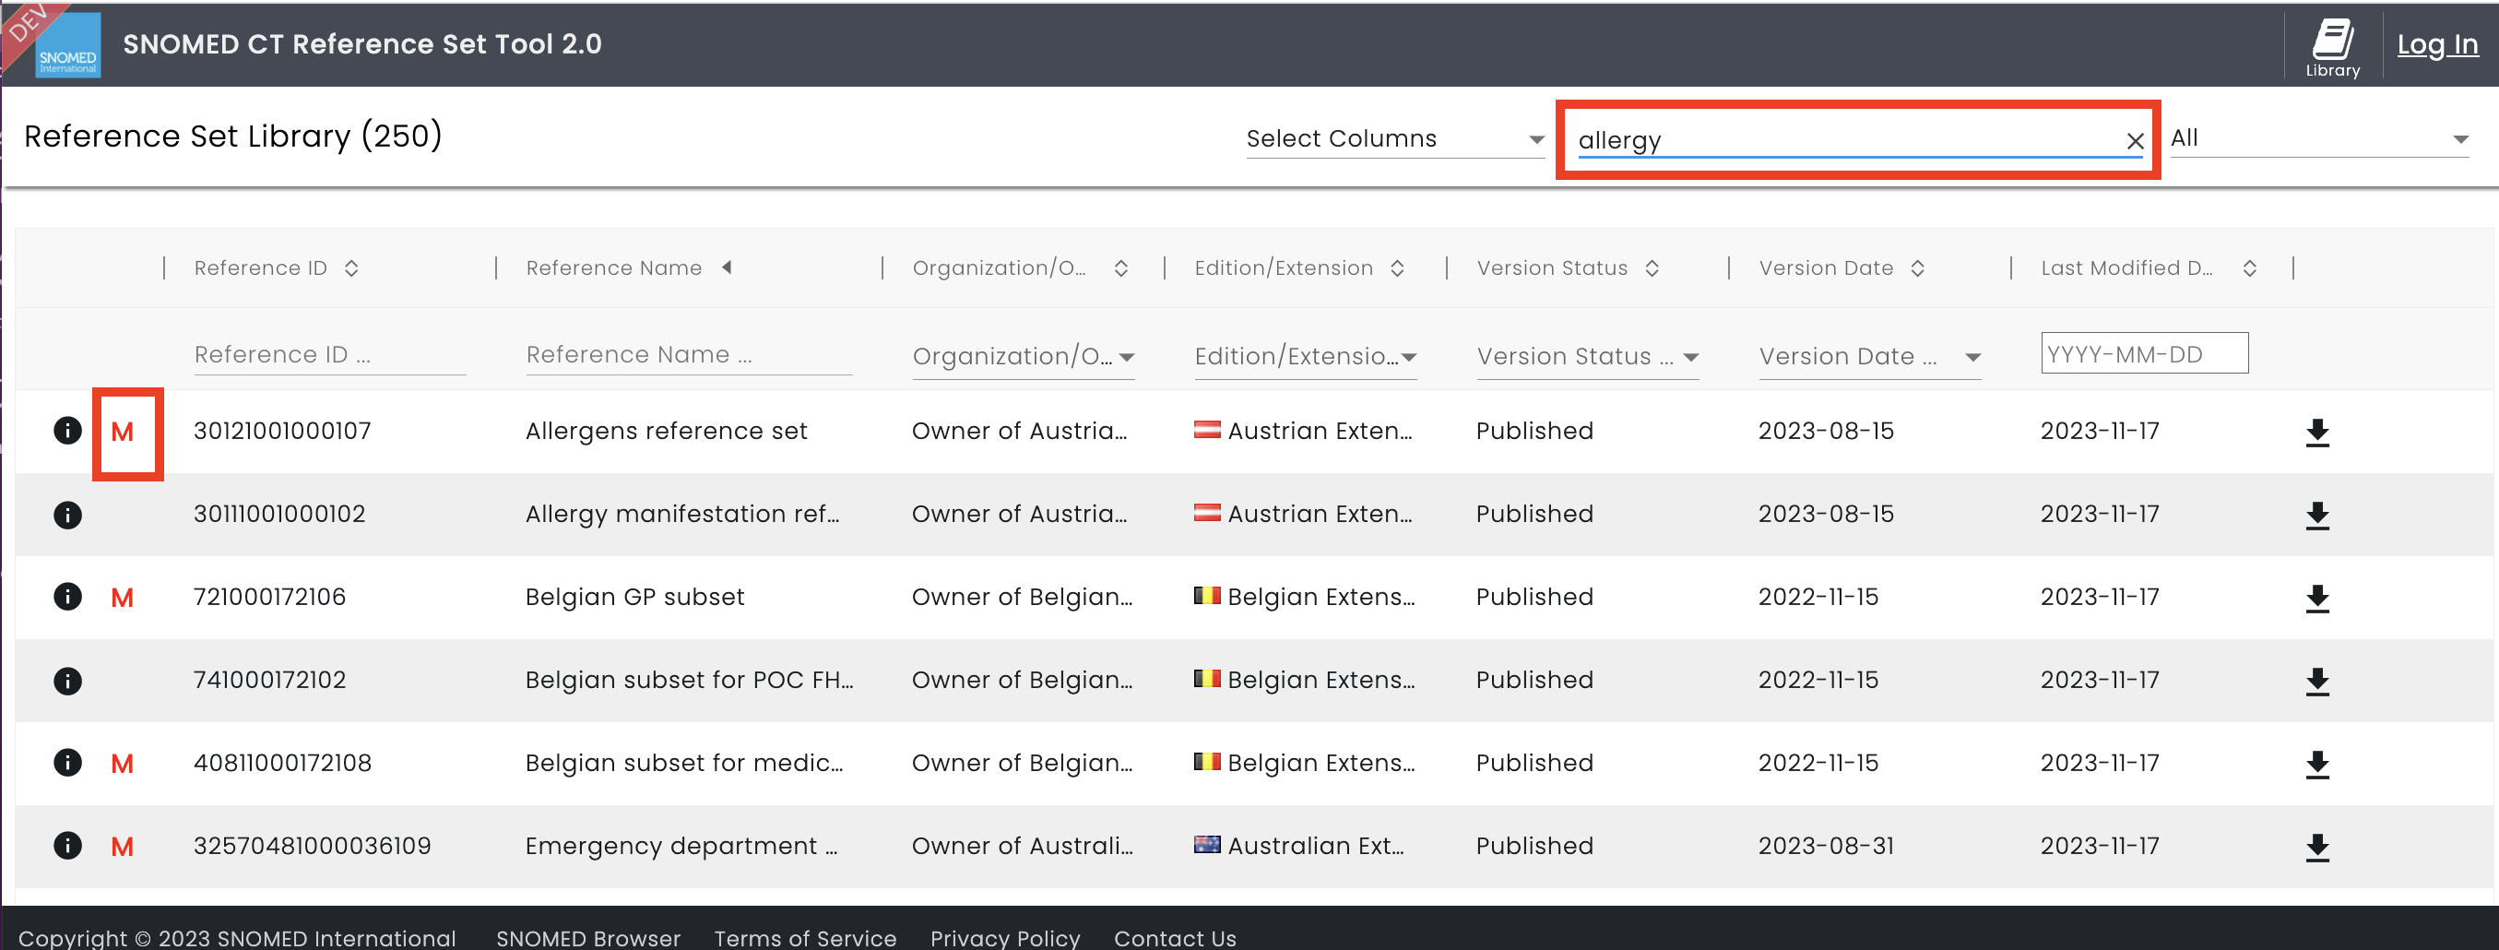Download Allergy manifestation reference set

point(2316,516)
